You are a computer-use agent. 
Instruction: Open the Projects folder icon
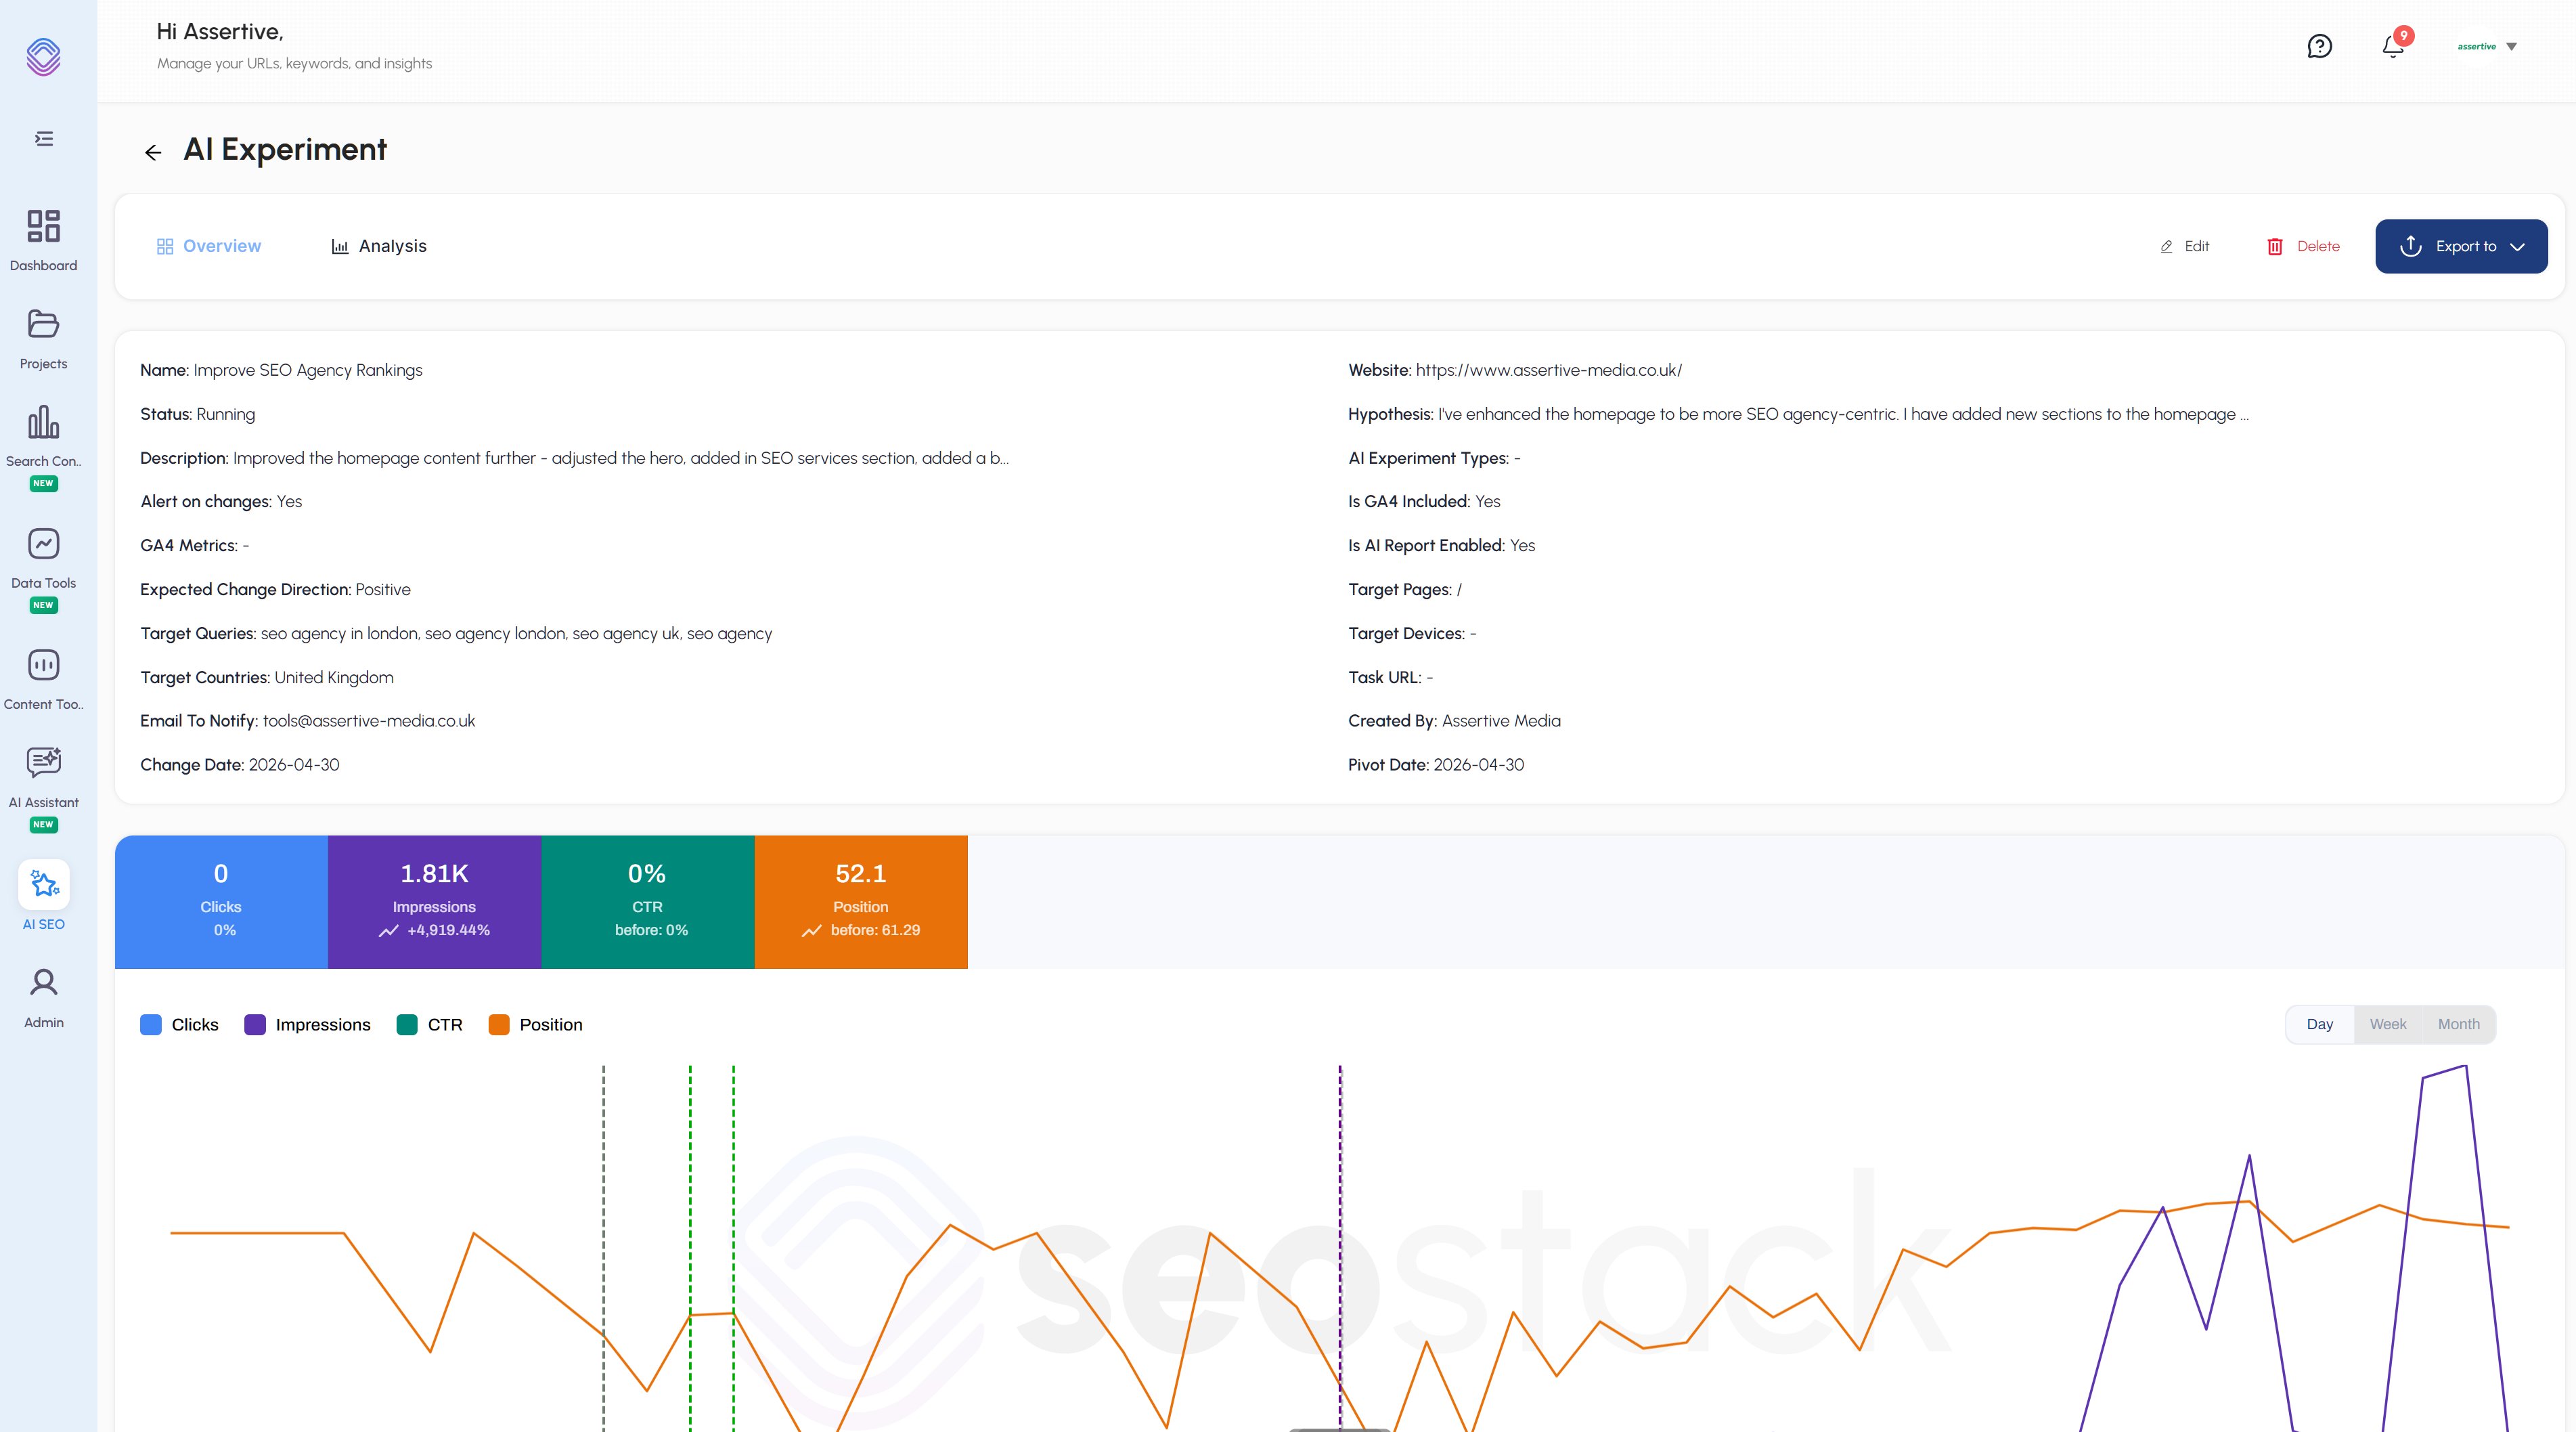tap(43, 323)
